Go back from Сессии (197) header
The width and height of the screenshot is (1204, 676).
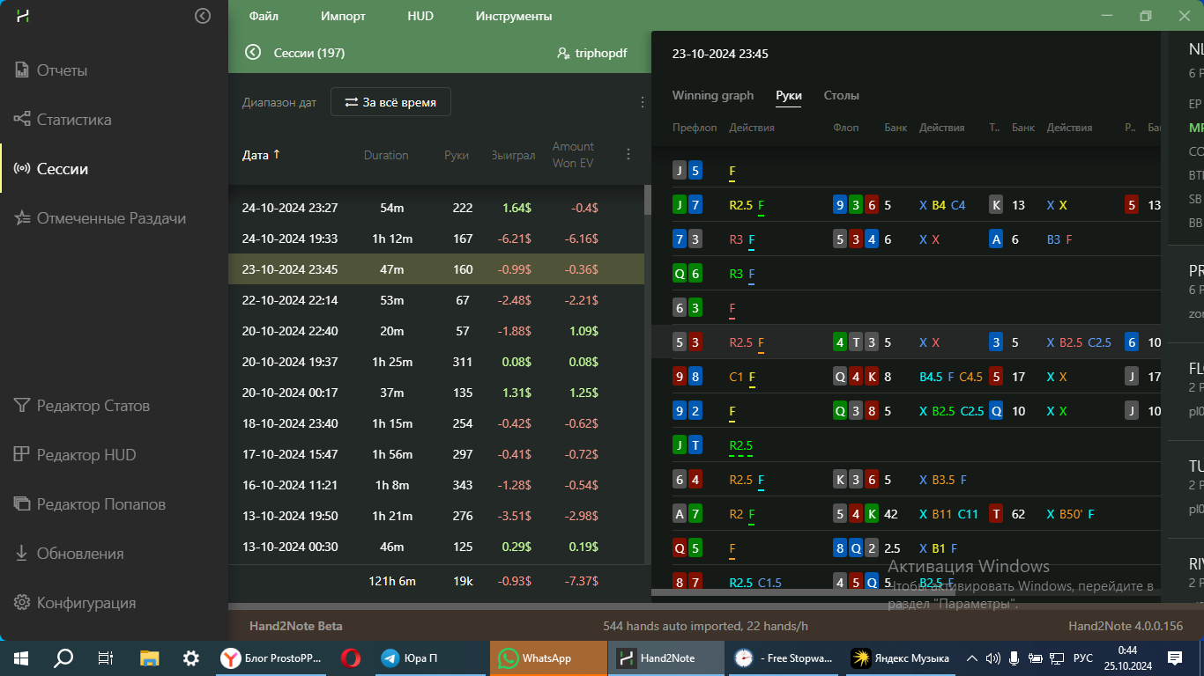(253, 53)
